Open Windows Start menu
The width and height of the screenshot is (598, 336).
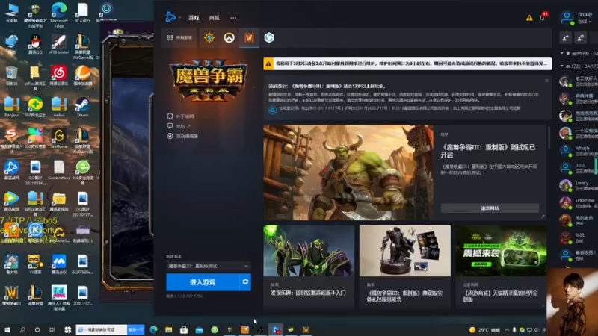pos(7,329)
